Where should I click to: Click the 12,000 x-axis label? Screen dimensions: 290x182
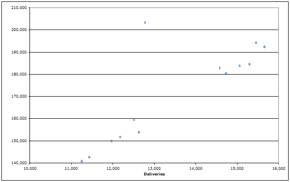pos(112,168)
